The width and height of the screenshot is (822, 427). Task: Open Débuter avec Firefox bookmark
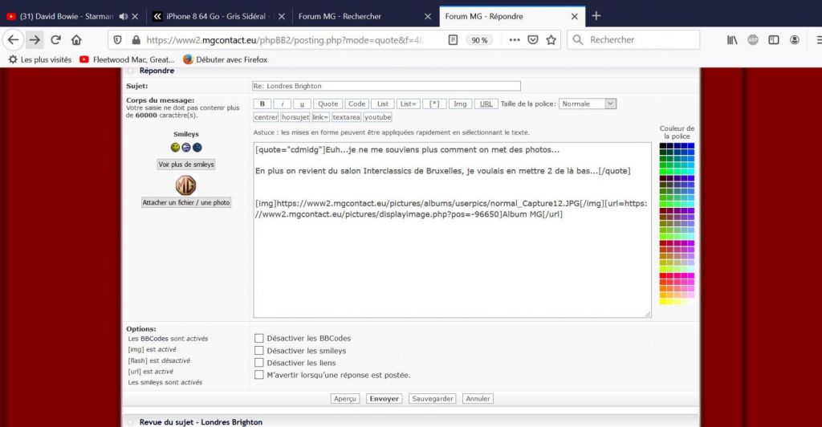pyautogui.click(x=225, y=59)
